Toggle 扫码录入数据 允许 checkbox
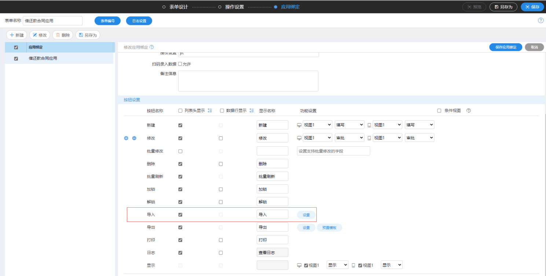The image size is (546, 276). [x=180, y=64]
